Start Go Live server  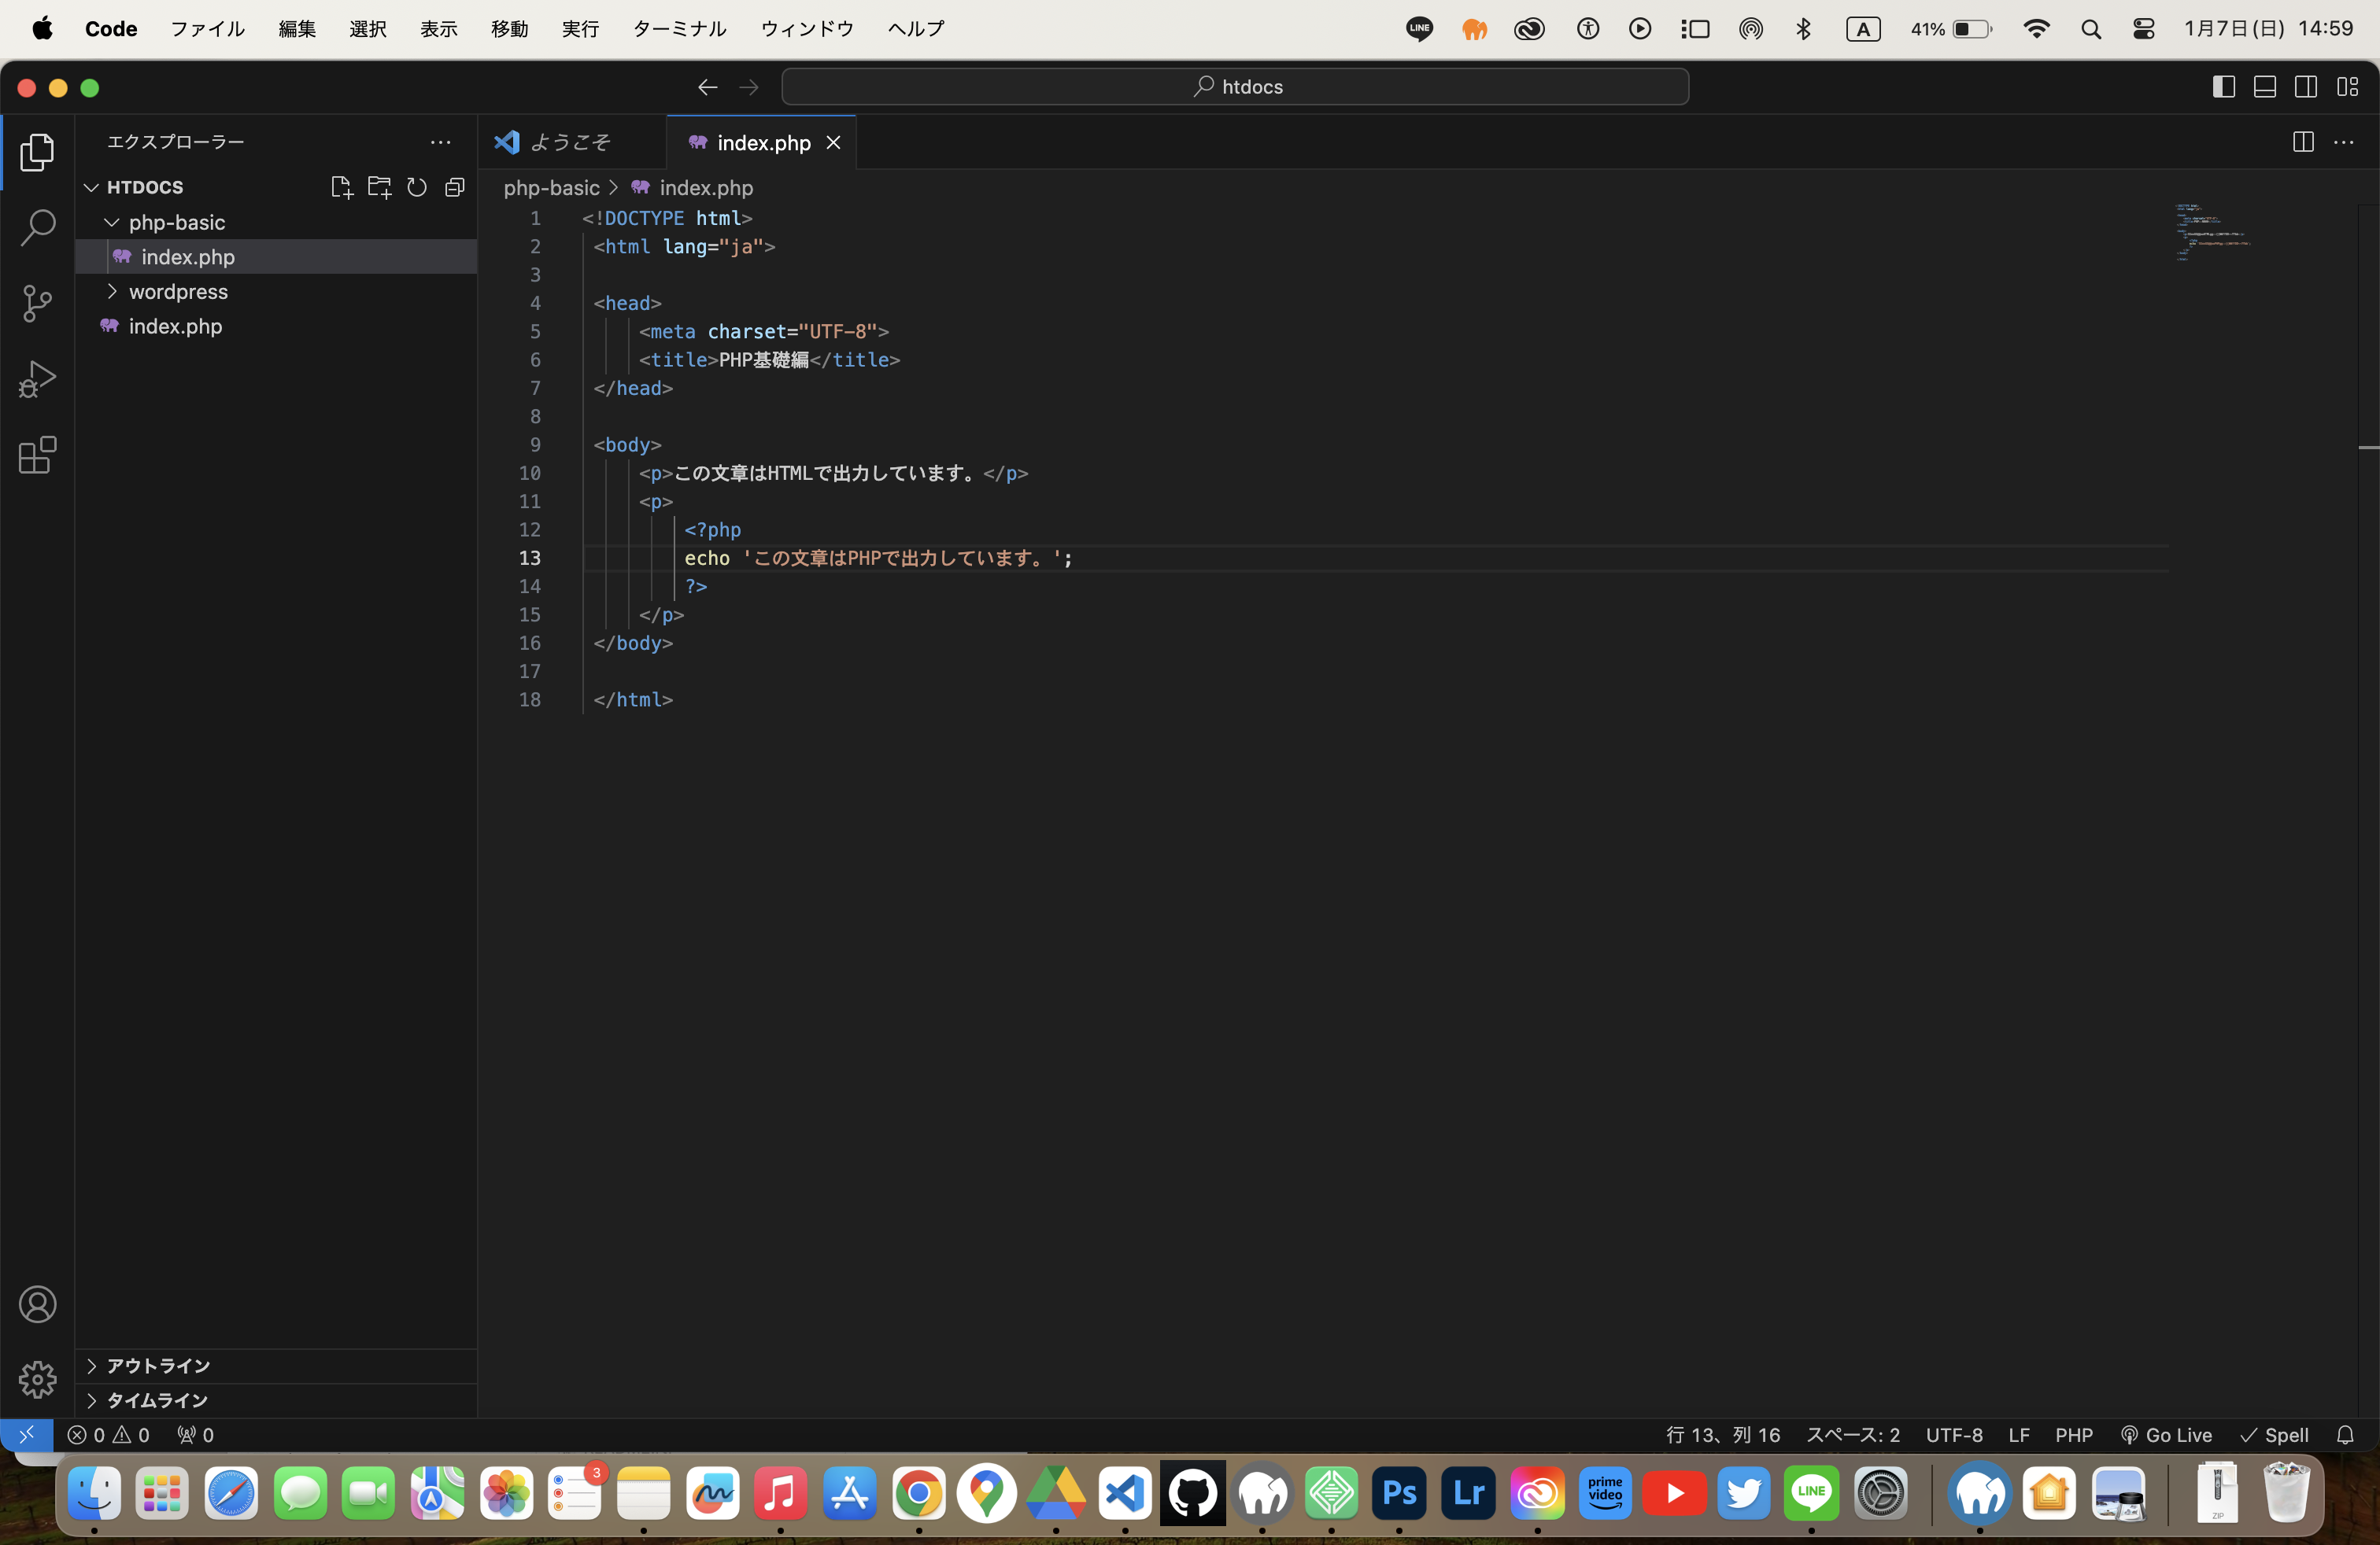tap(2166, 1435)
